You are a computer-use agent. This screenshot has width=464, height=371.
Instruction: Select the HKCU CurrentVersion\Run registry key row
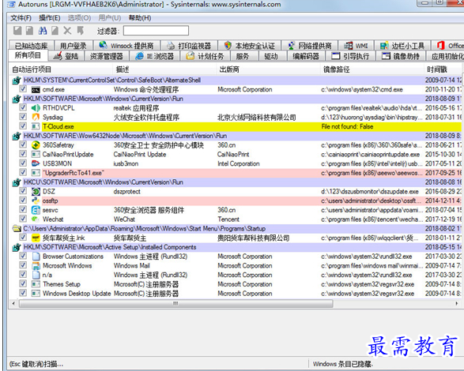[x=236, y=182]
